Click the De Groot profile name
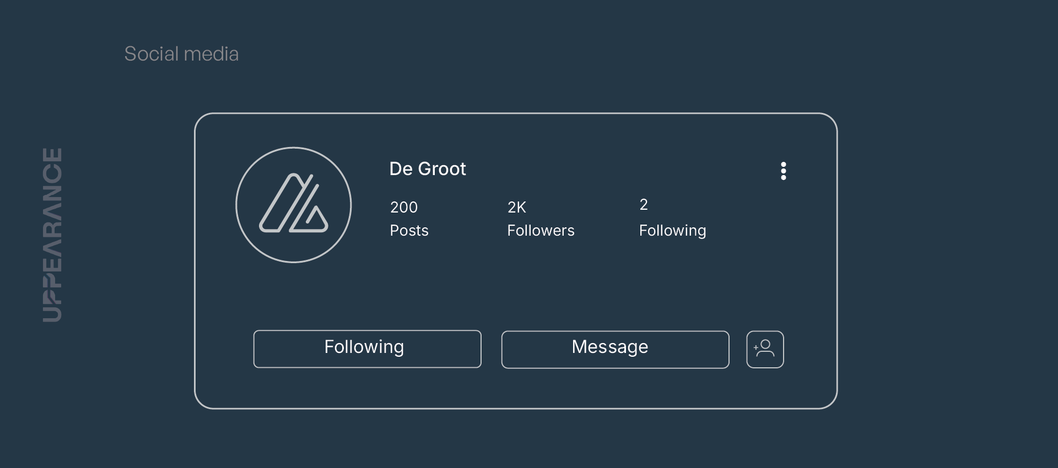The height and width of the screenshot is (468, 1058). point(428,168)
